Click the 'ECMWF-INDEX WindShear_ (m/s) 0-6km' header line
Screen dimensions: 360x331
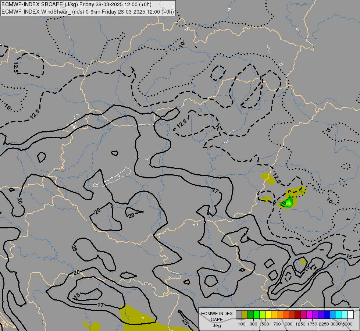(x=88, y=12)
